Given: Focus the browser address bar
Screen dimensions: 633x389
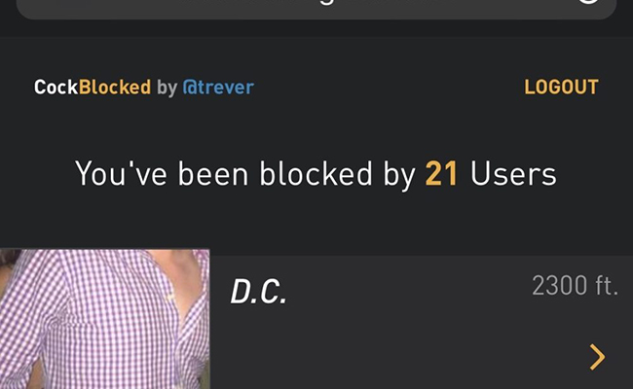Looking at the screenshot, I should click(x=316, y=8).
